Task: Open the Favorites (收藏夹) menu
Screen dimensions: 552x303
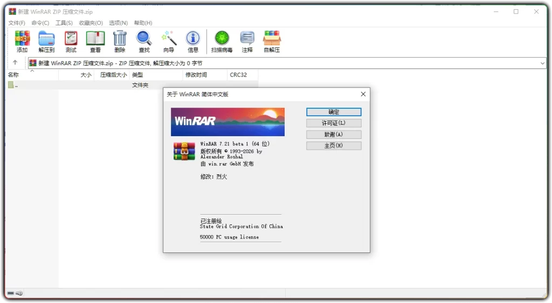Action: 91,23
